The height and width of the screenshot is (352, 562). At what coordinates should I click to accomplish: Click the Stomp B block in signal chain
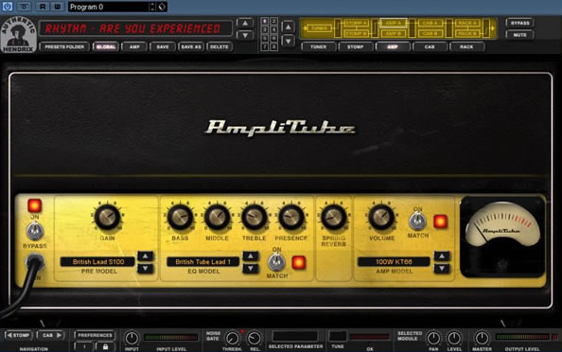click(356, 33)
